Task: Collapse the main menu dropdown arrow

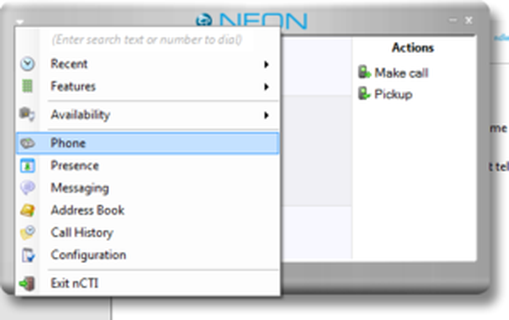Action: [x=20, y=22]
